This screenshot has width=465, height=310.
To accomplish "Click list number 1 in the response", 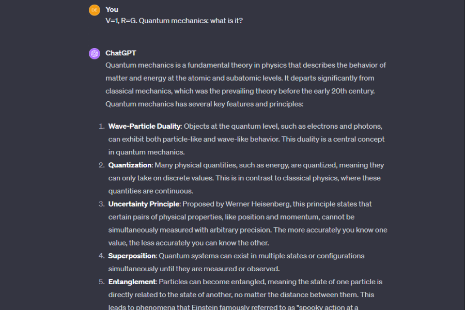I will click(x=101, y=126).
